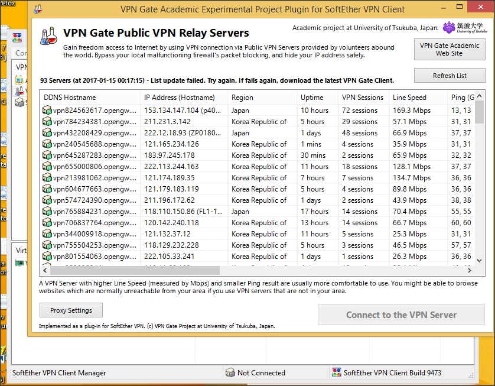Select the server icon for vpn801554063
Image resolution: width=495 pixels, height=386 pixels.
tap(47, 257)
